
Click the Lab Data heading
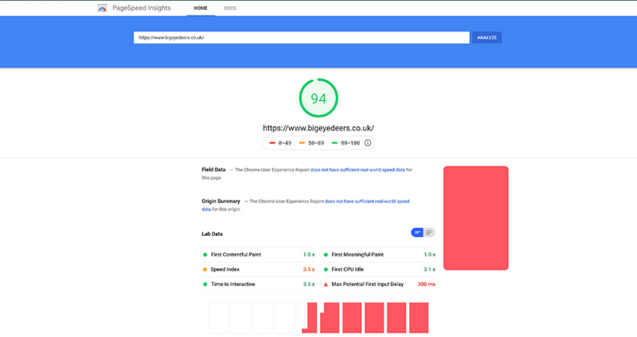(212, 234)
